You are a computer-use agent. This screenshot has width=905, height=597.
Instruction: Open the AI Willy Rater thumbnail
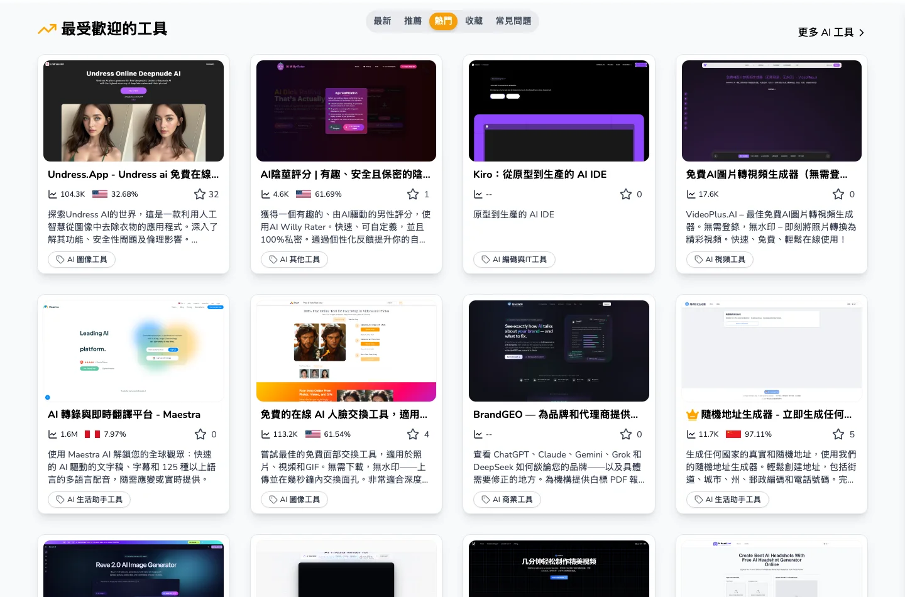(346, 111)
